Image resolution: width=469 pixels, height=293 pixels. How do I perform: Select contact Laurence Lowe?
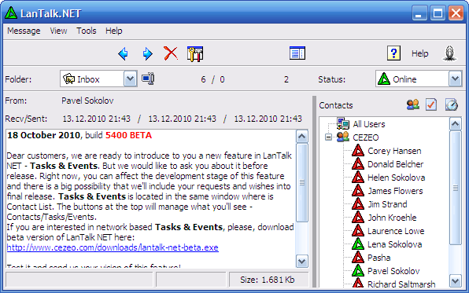coord(396,231)
